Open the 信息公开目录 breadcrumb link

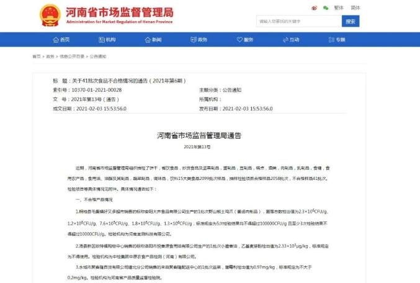pyautogui.click(x=72, y=56)
